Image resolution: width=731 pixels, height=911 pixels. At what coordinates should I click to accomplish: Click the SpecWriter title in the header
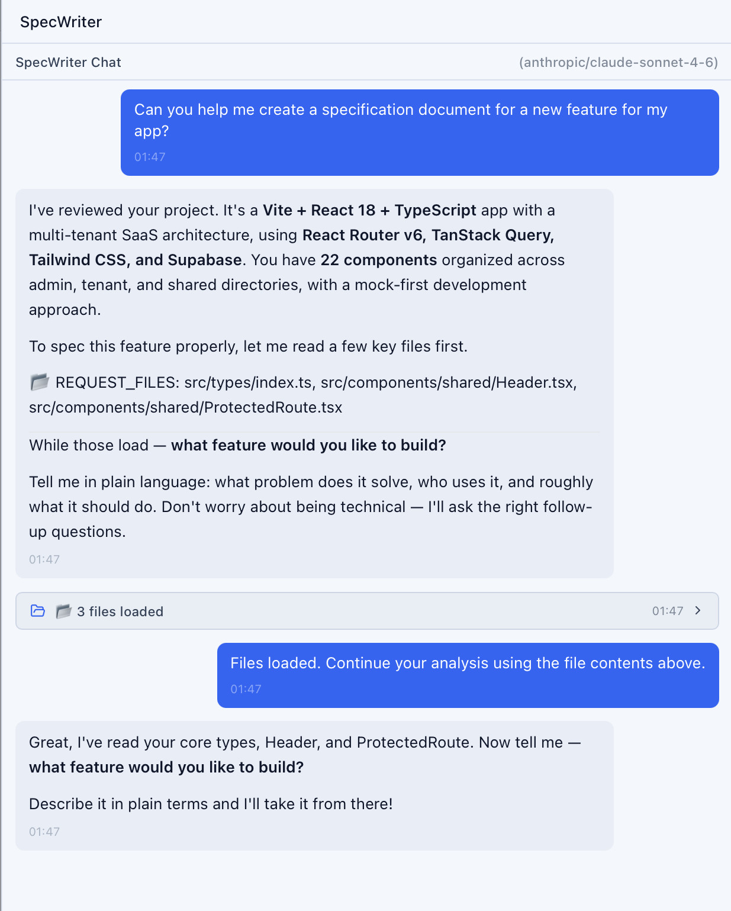point(61,21)
